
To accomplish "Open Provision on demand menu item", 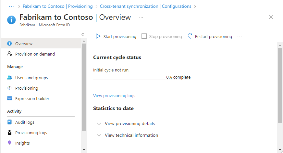I will pyautogui.click(x=41, y=54).
